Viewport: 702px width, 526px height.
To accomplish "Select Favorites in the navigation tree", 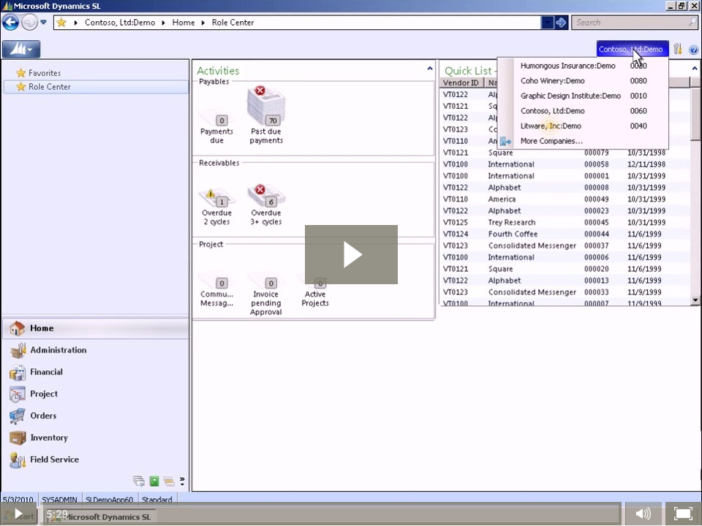I will (45, 73).
